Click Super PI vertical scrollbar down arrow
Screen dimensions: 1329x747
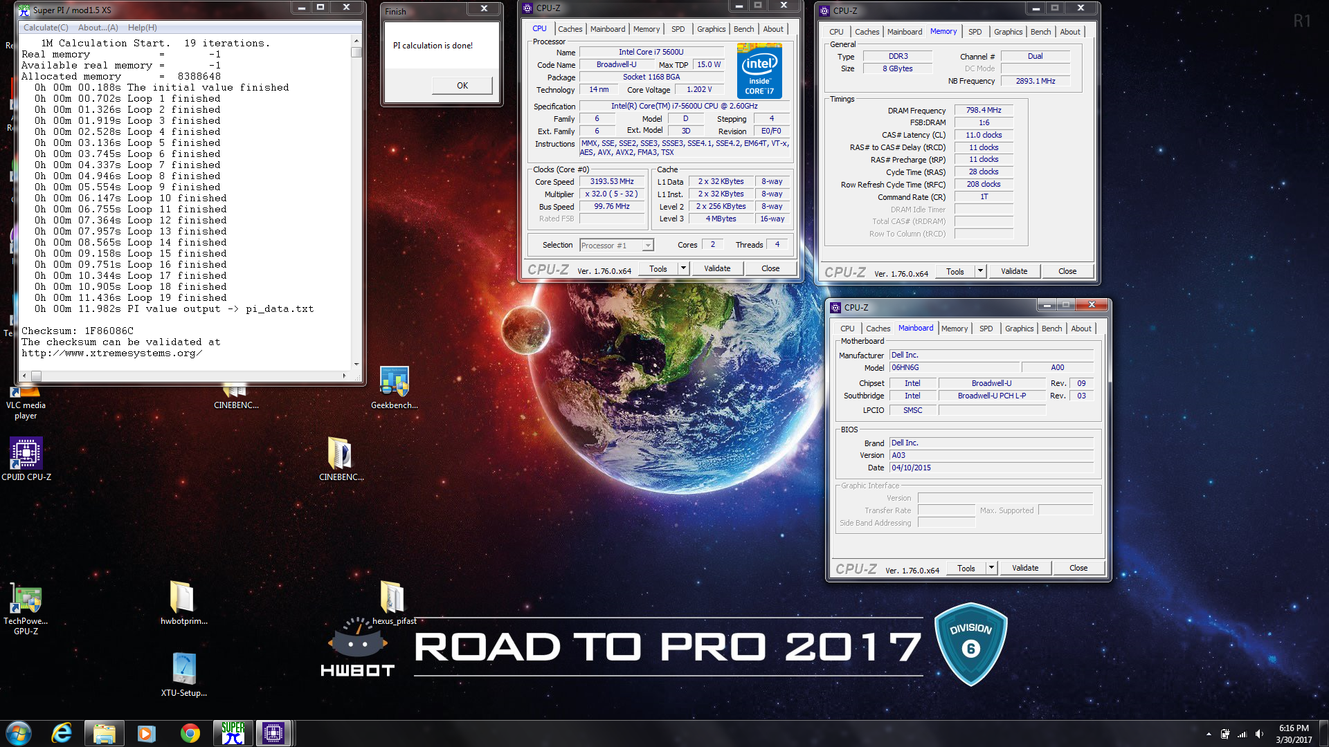coord(356,364)
